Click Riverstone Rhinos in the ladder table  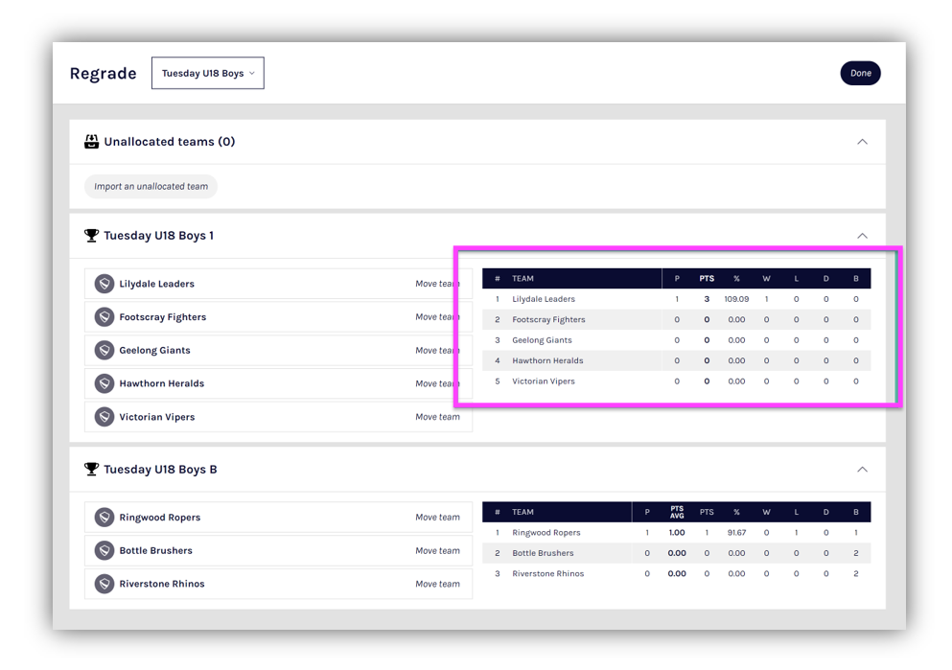coord(547,573)
